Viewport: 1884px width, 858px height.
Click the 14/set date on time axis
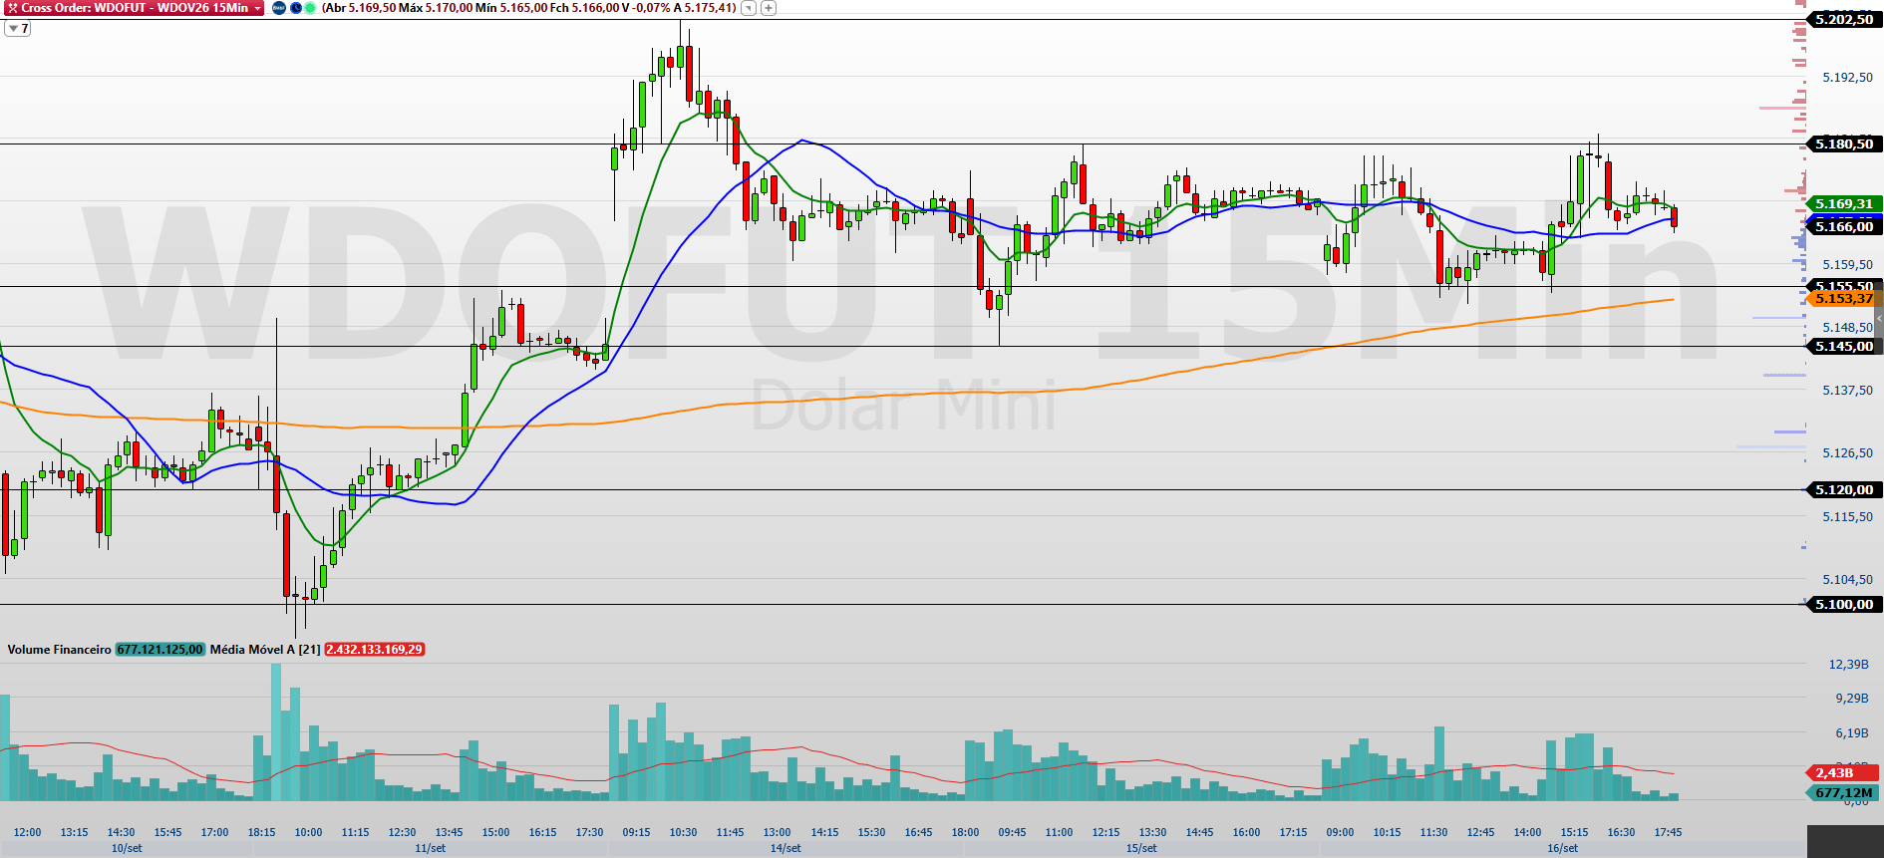785,849
